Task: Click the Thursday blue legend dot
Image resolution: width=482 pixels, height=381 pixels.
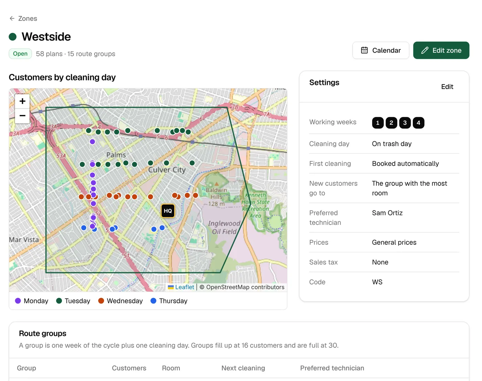Action: point(154,301)
